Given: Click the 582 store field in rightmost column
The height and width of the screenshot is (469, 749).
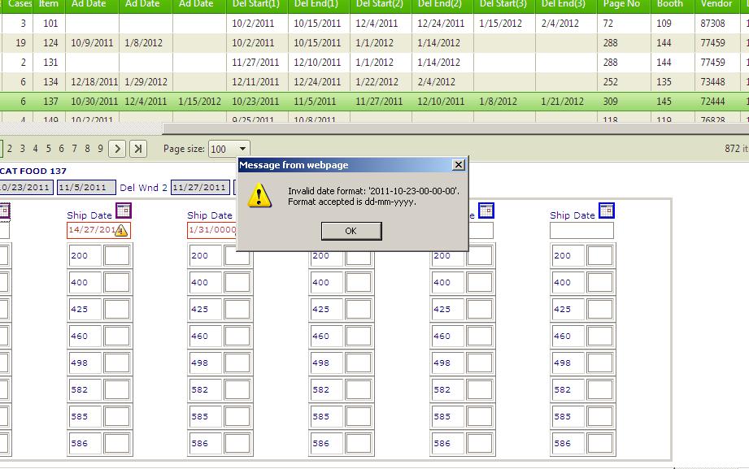Looking at the screenshot, I should coord(568,389).
